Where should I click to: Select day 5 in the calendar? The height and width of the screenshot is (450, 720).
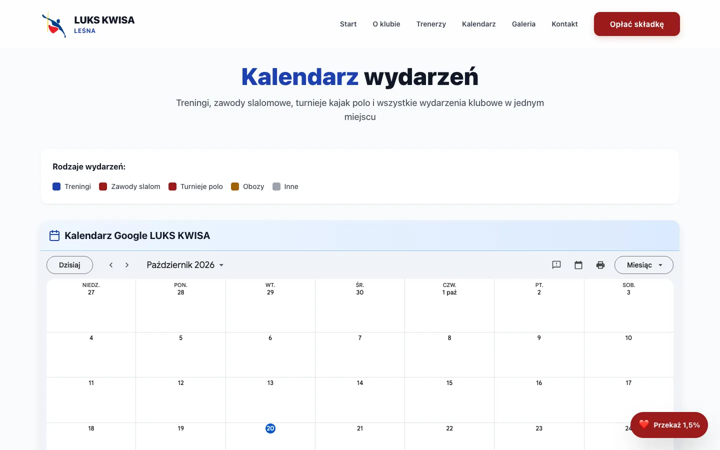click(180, 338)
